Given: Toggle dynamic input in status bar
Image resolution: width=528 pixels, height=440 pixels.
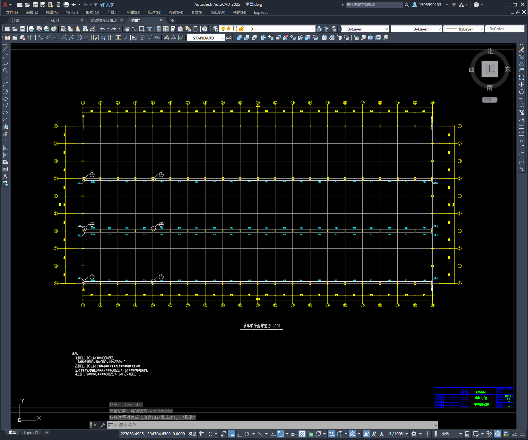Looking at the screenshot, I should (x=231, y=434).
